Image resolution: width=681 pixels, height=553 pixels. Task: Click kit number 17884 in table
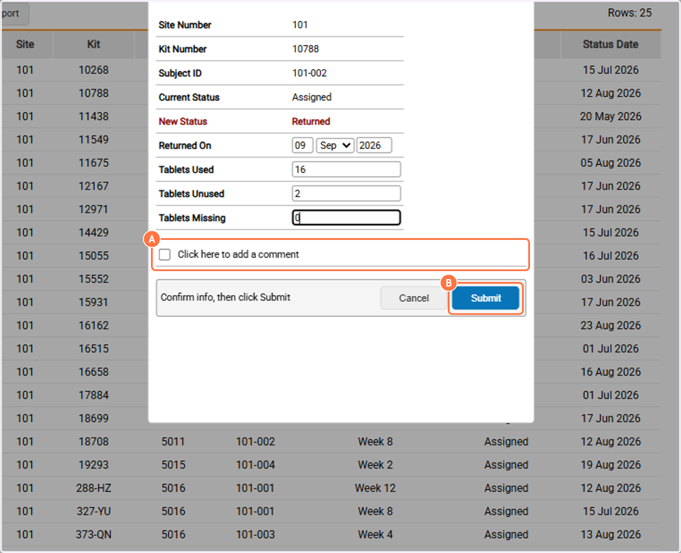tap(94, 395)
